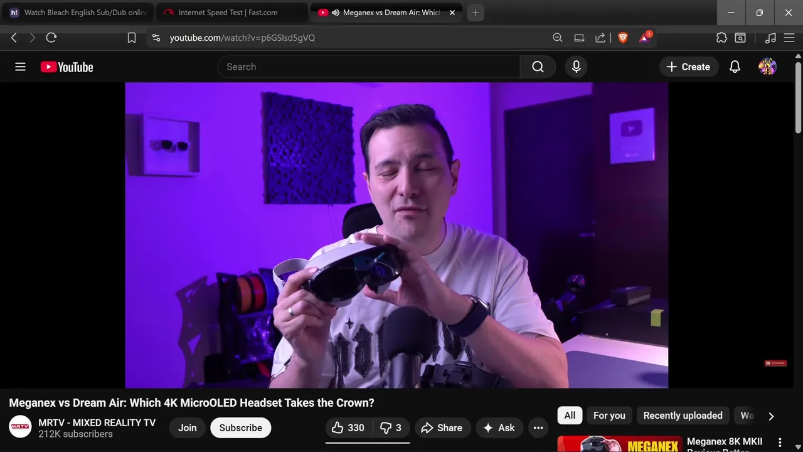The image size is (803, 452).
Task: Switch to Internet Speed Test Fast.com tab
Action: tap(231, 13)
